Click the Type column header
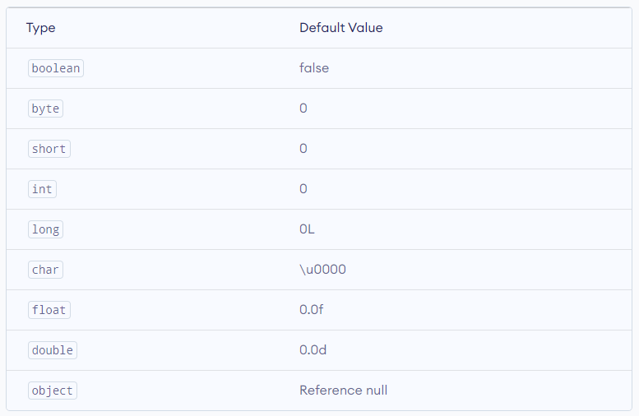This screenshot has height=416, width=639. click(x=41, y=28)
